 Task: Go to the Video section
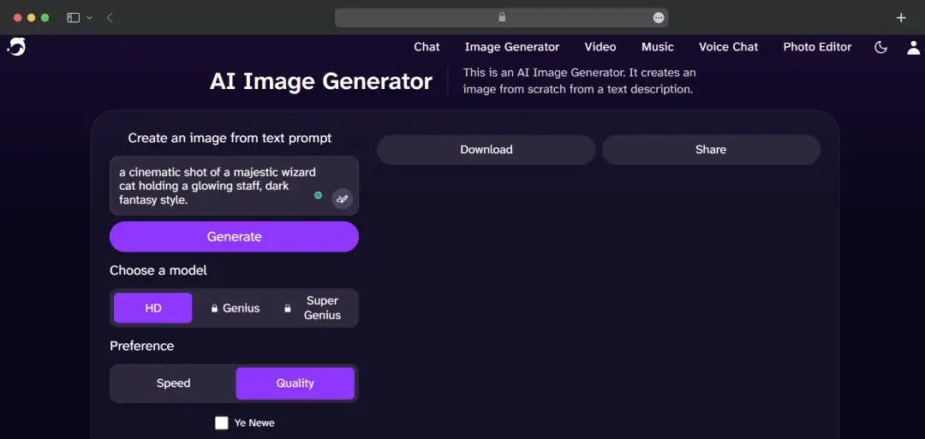[600, 47]
